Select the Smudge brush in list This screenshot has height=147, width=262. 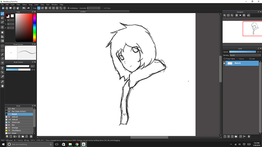coord(15,128)
